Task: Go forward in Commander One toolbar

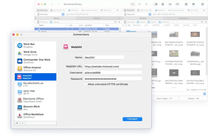Action: click(x=59, y=4)
